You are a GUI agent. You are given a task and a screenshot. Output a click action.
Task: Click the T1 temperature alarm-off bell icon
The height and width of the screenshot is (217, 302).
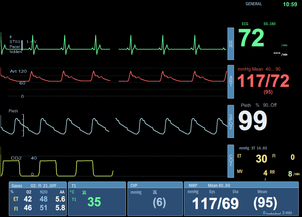tap(84, 193)
